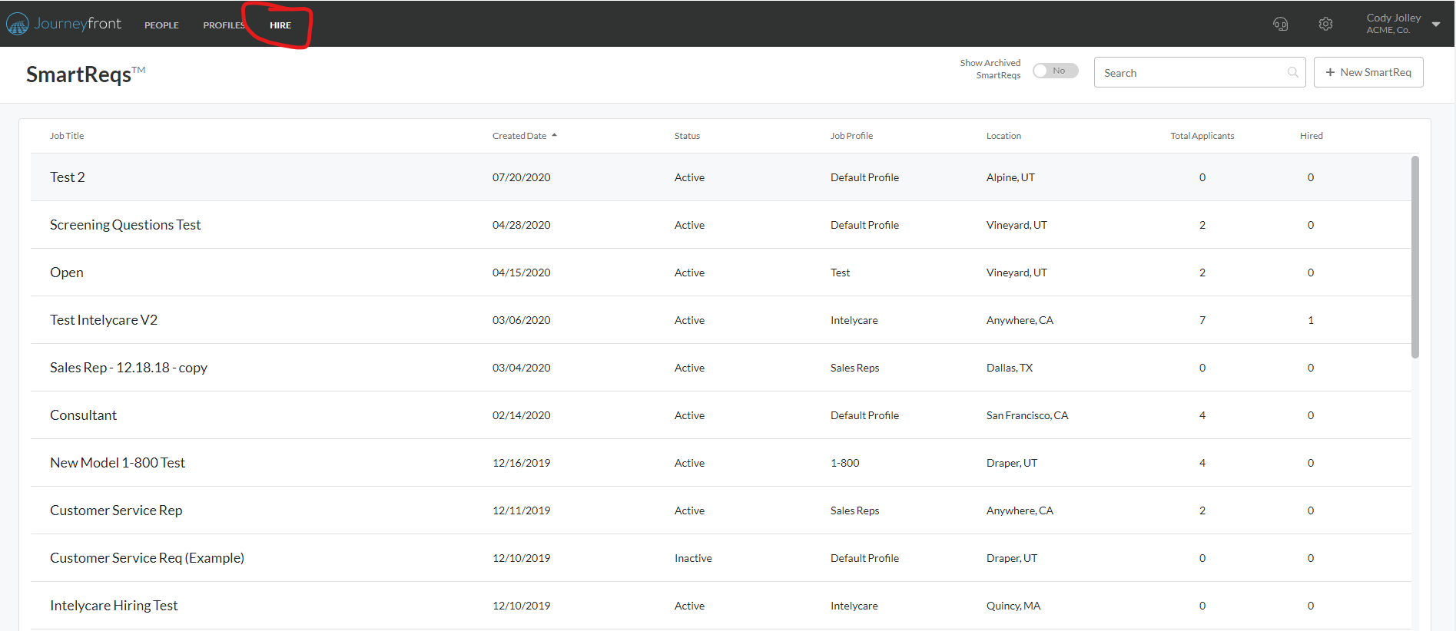Open Intelycare Hiring Test SmartReq

(114, 606)
